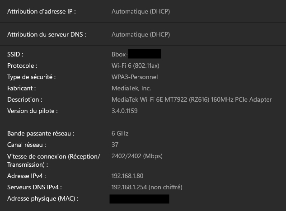Select the manufacturer value "MediaTek, Inc."
This screenshot has height=211, width=286.
click(131, 89)
